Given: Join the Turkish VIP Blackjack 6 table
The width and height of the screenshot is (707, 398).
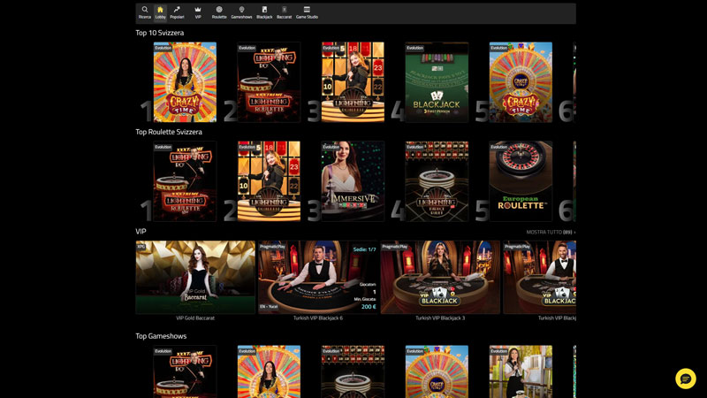Looking at the screenshot, I should (x=317, y=277).
